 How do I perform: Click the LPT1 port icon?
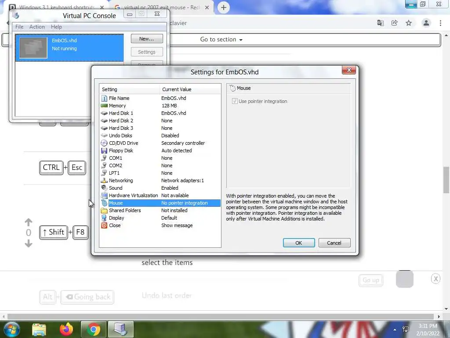[x=104, y=173]
